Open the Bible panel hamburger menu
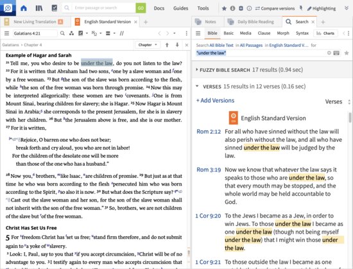Viewport: 353px width, 269px height. point(7,33)
